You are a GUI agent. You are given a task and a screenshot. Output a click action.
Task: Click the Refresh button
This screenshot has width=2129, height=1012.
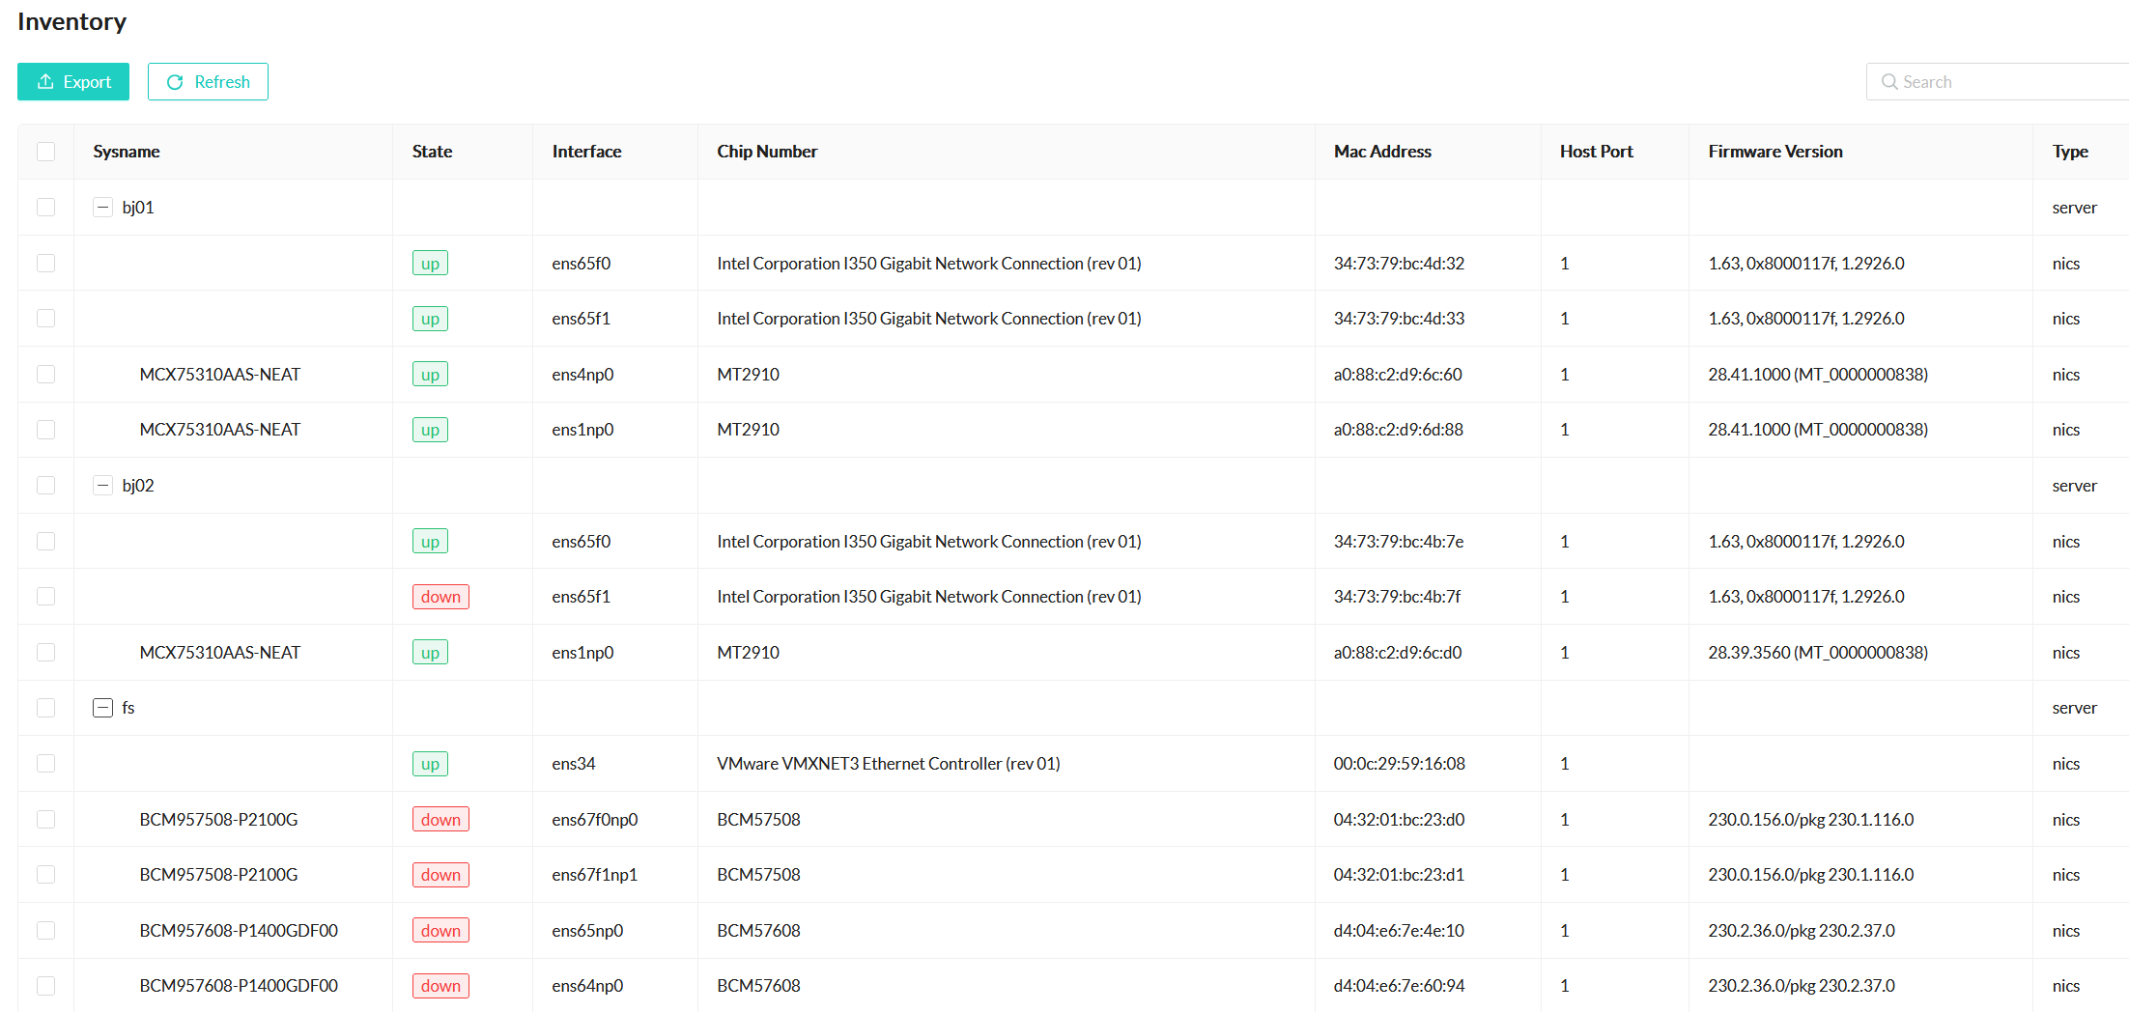(208, 82)
